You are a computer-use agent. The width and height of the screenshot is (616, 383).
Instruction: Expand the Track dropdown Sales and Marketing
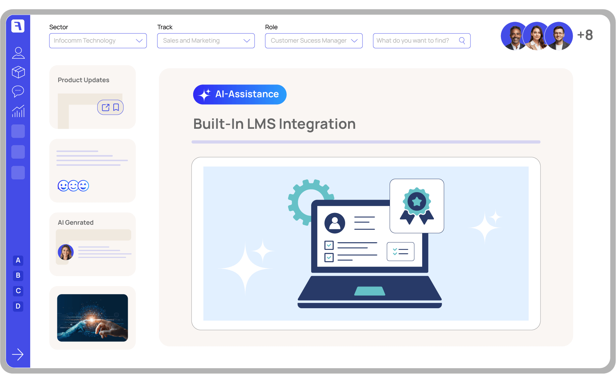[206, 41]
